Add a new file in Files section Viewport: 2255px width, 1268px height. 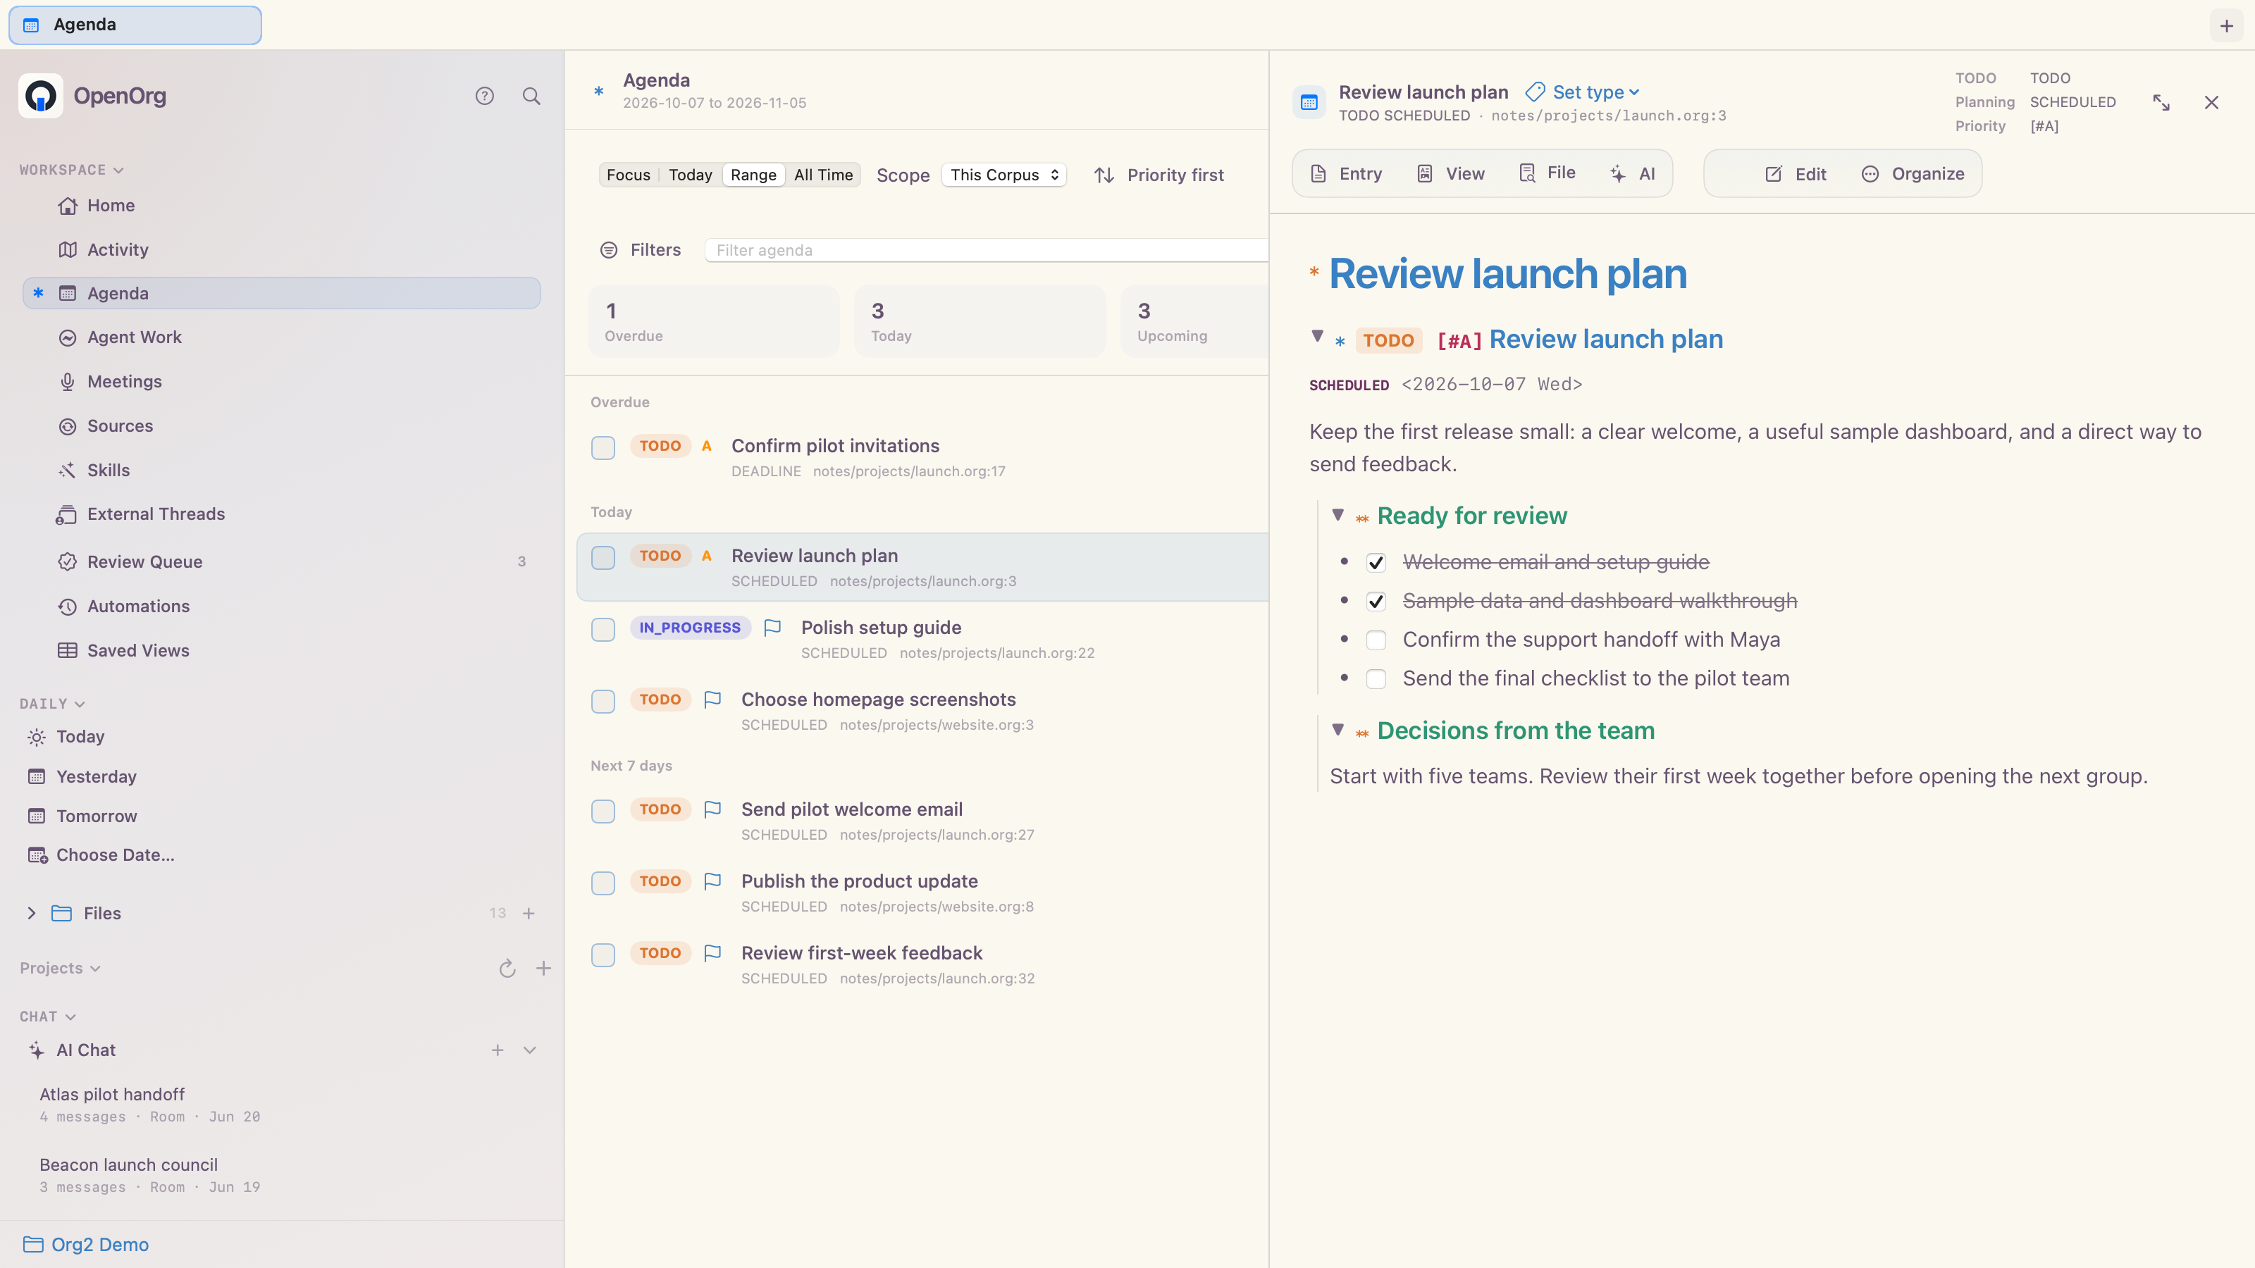[x=529, y=914]
